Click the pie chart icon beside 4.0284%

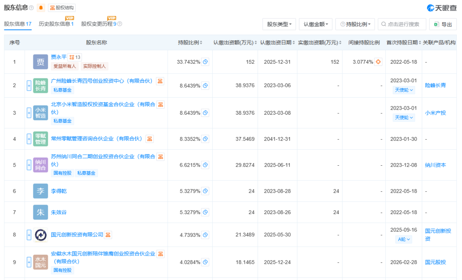point(205,262)
